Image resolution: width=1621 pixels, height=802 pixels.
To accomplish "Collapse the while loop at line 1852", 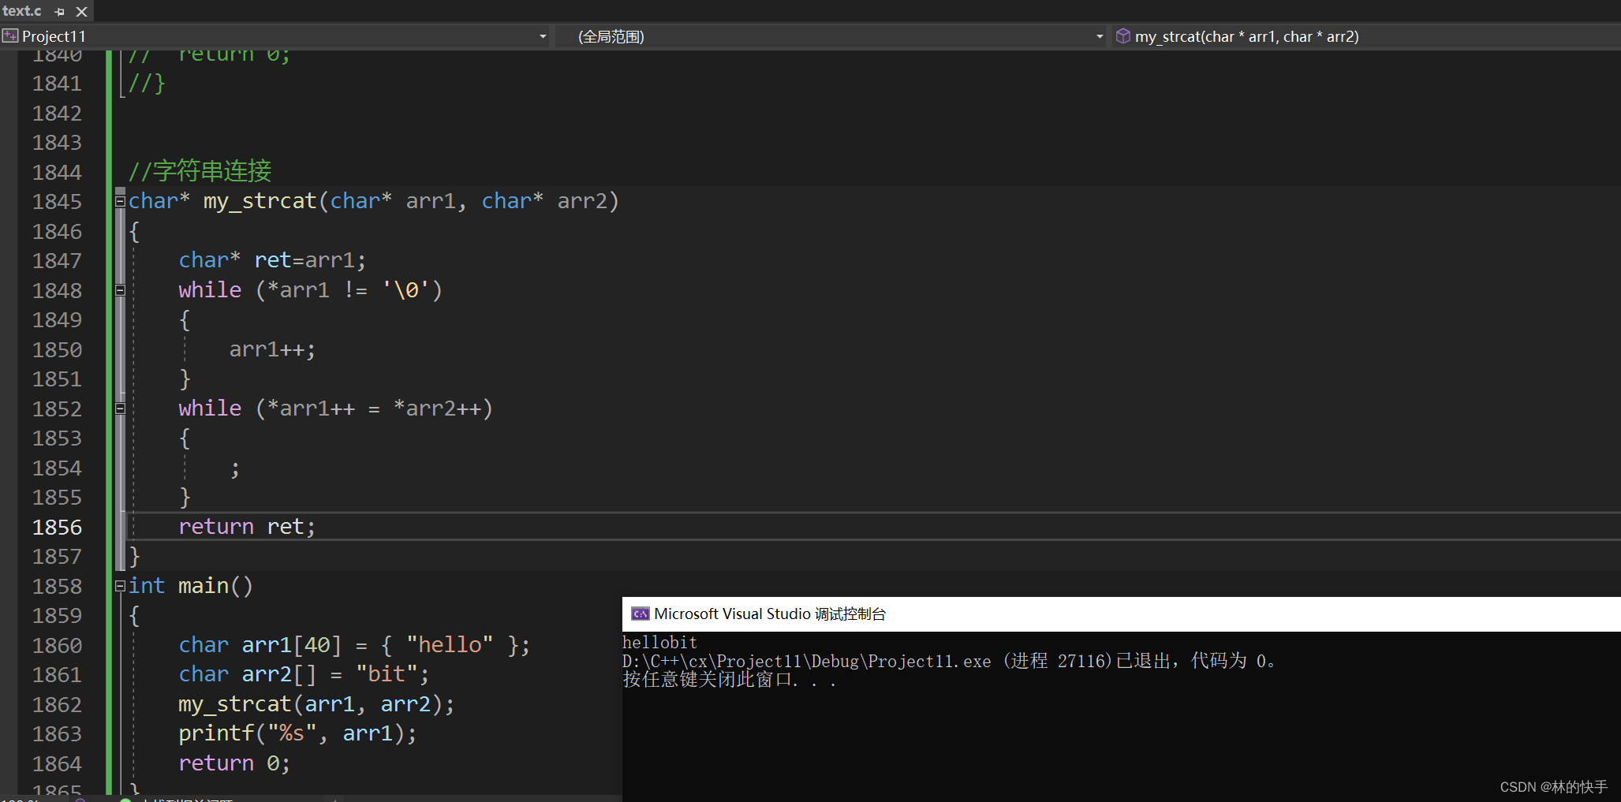I will (x=120, y=408).
